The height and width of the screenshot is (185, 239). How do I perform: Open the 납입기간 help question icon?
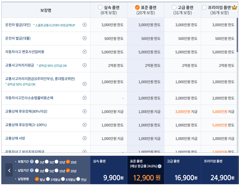pos(32,170)
